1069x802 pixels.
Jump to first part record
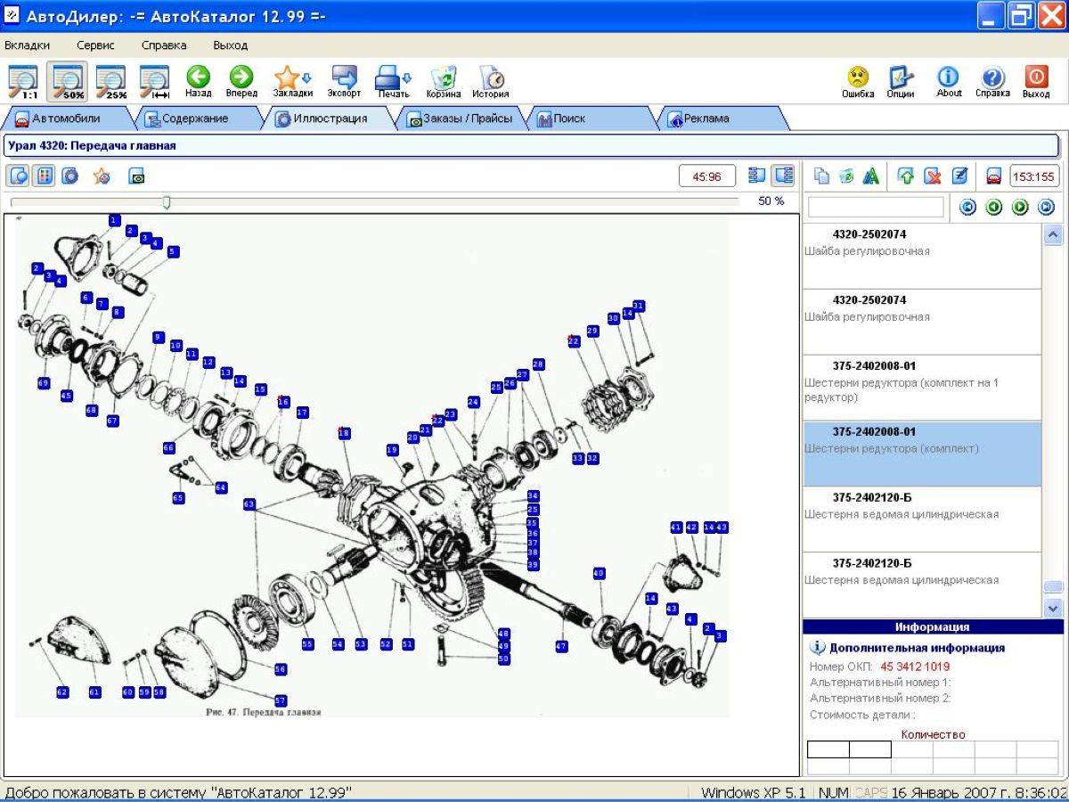tap(968, 208)
